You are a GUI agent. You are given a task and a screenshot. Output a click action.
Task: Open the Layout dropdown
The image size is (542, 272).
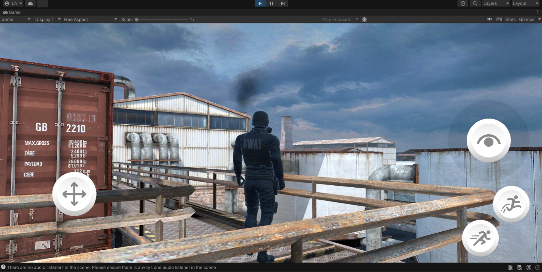(x=525, y=3)
